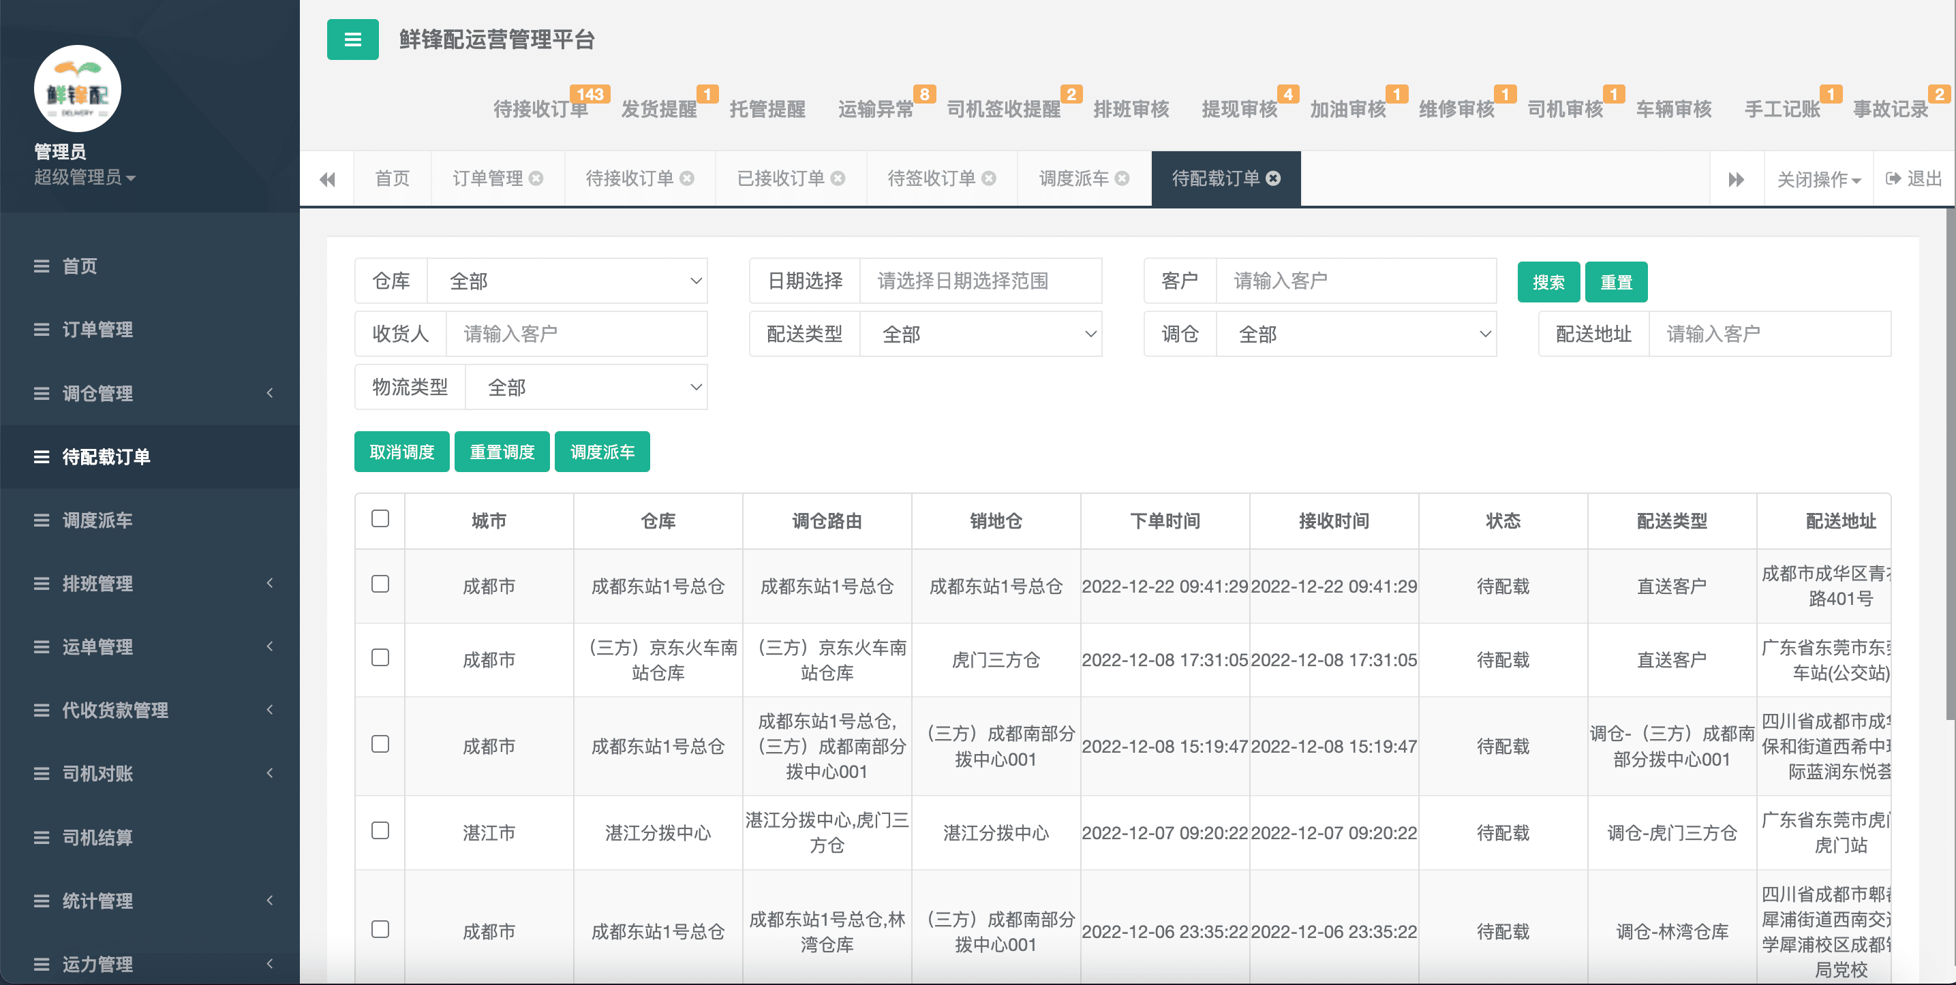The width and height of the screenshot is (1956, 985).
Task: Open the 调仓 filter dropdown
Action: (x=1356, y=334)
